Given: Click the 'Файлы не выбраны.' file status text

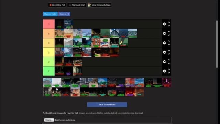Looking at the screenshot, I should click(x=65, y=120).
